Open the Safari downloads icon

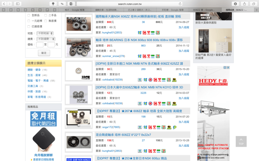click(235, 4)
